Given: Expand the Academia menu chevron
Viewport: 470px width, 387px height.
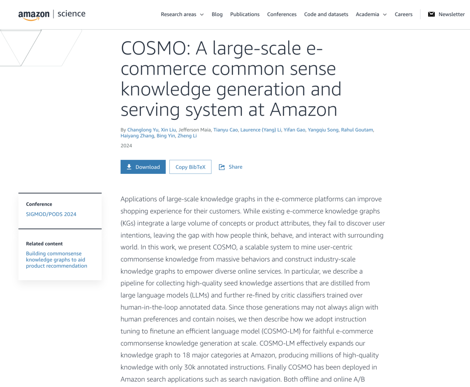Looking at the screenshot, I should [385, 14].
